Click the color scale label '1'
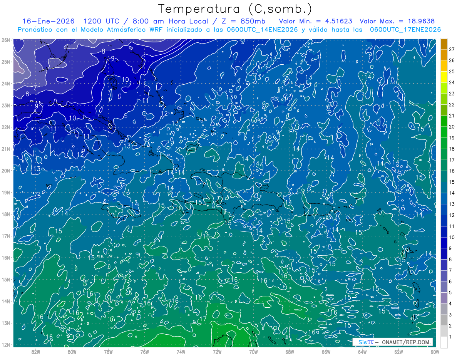Viewport: 462px width, 357px height. [450, 337]
